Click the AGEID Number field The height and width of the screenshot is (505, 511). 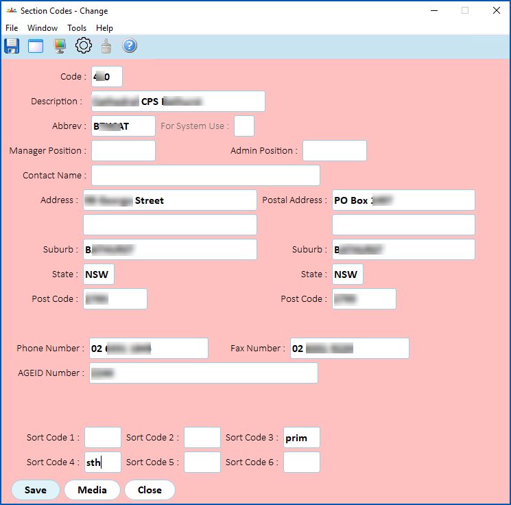tap(204, 373)
